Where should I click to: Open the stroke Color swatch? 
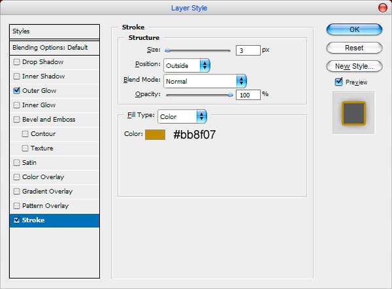155,135
